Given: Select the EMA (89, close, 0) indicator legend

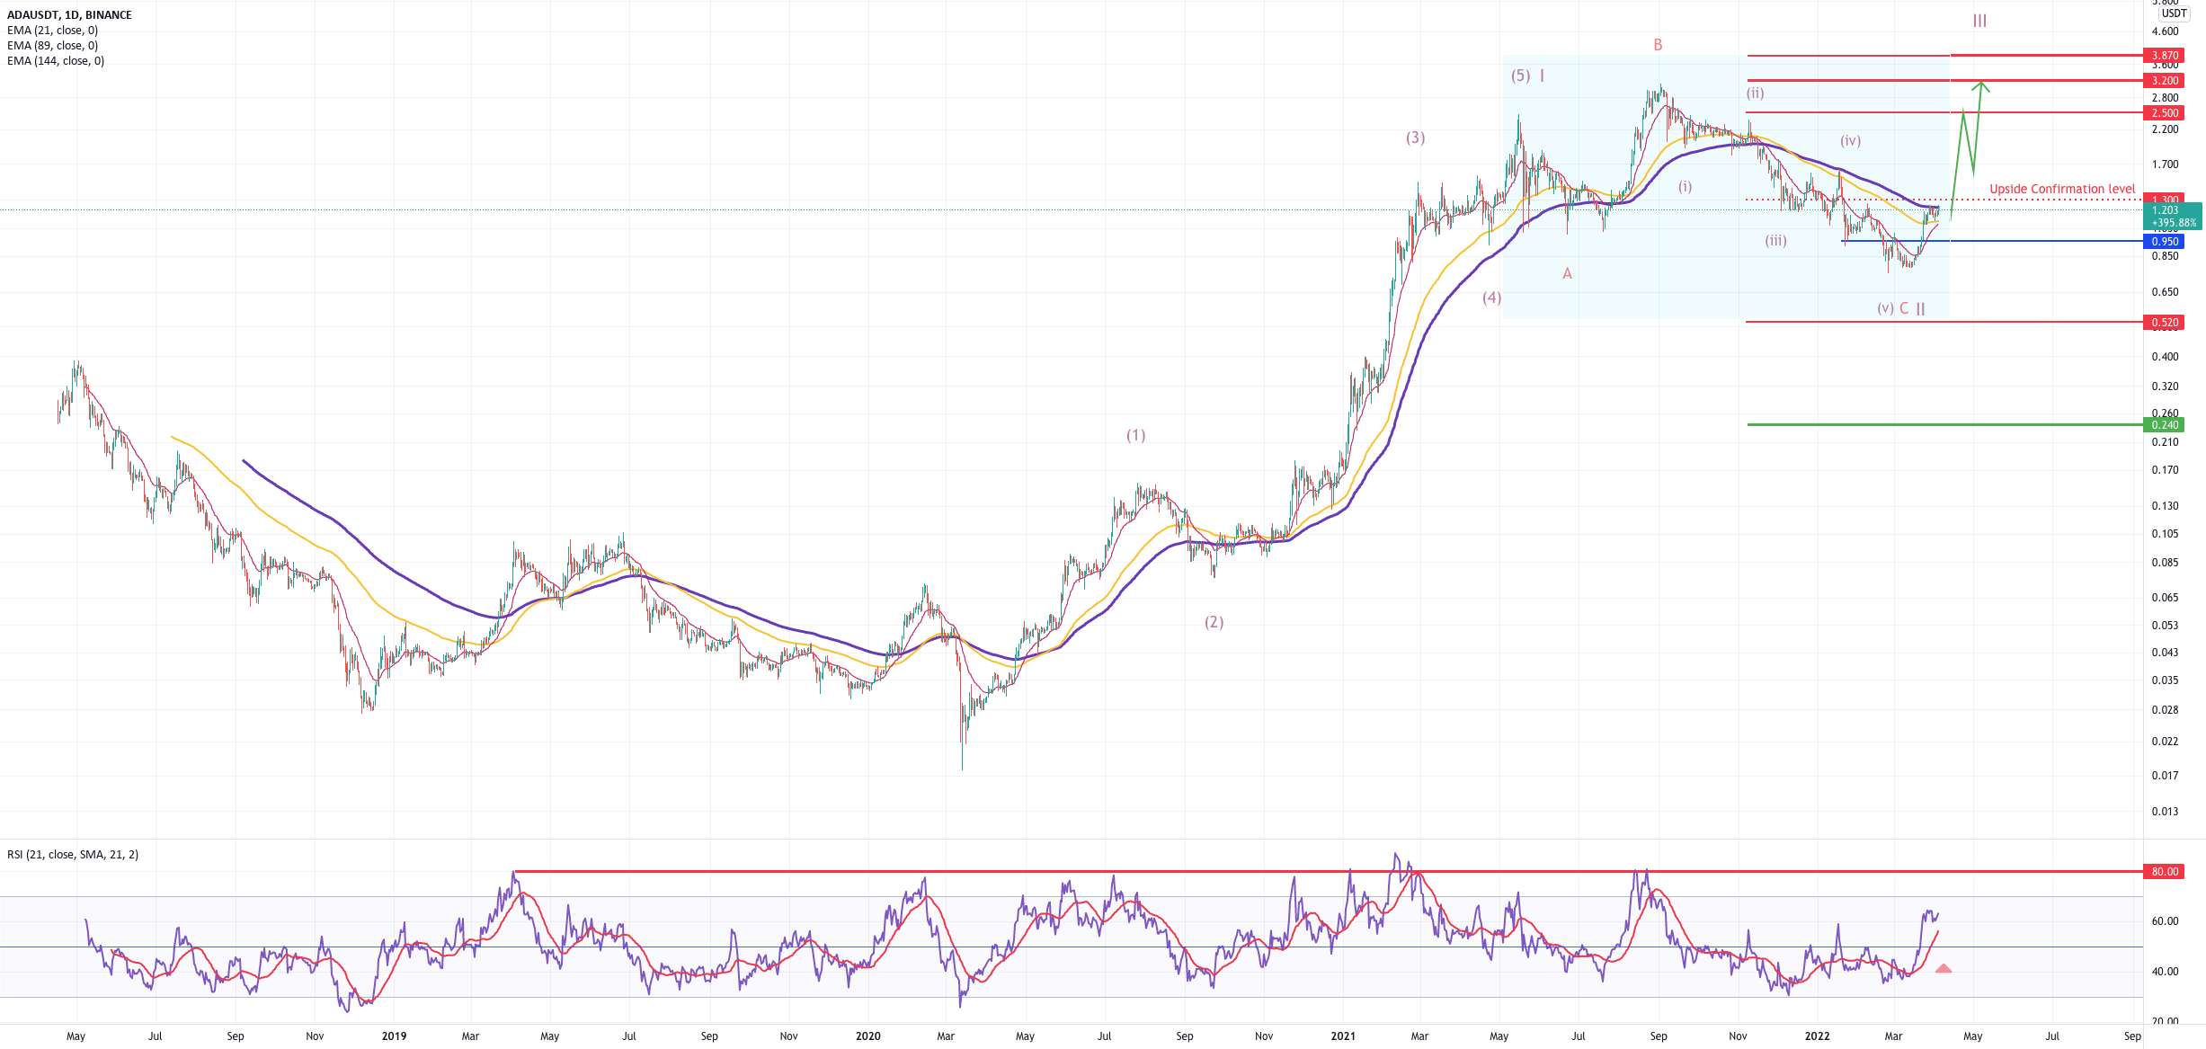Looking at the screenshot, I should click(52, 46).
